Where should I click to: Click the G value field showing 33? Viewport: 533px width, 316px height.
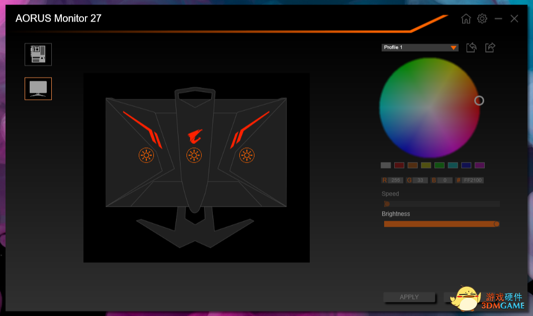[x=420, y=181]
